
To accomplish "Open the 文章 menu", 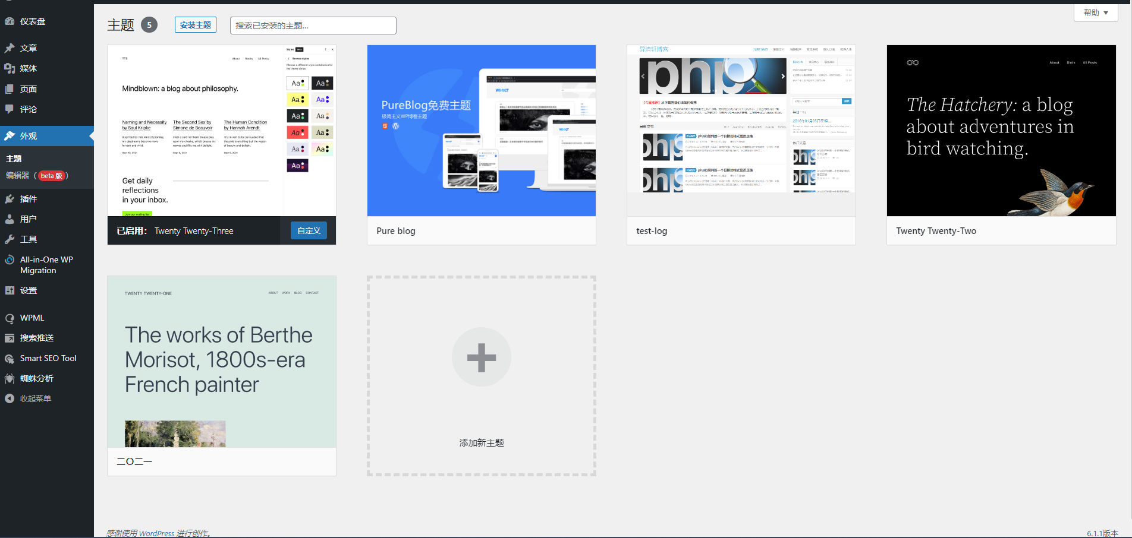I will click(x=47, y=48).
